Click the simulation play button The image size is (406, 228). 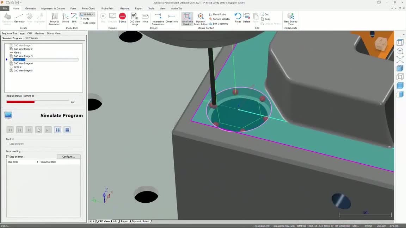[x=38, y=130]
